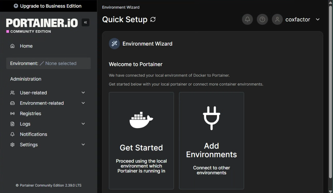
Task: Click the Environment Wizard wand icon
Action: click(114, 43)
